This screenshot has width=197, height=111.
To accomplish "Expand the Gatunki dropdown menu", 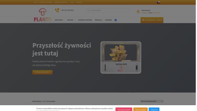I will [71, 20].
